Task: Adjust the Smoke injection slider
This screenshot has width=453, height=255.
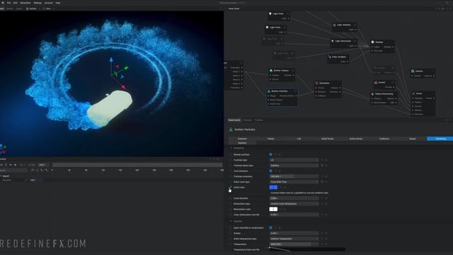Action: click(294, 233)
